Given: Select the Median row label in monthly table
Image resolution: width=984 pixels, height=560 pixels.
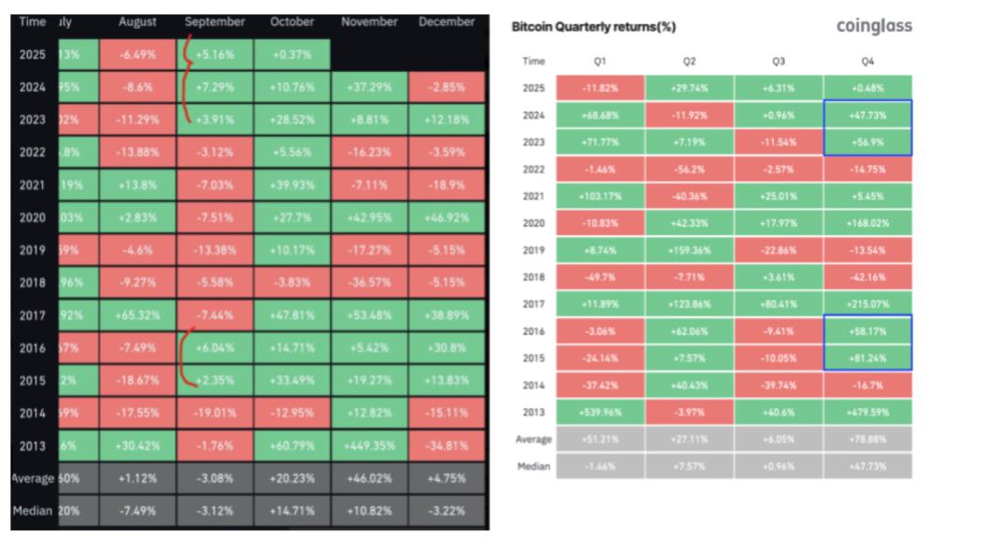Looking at the screenshot, I should coord(33,511).
